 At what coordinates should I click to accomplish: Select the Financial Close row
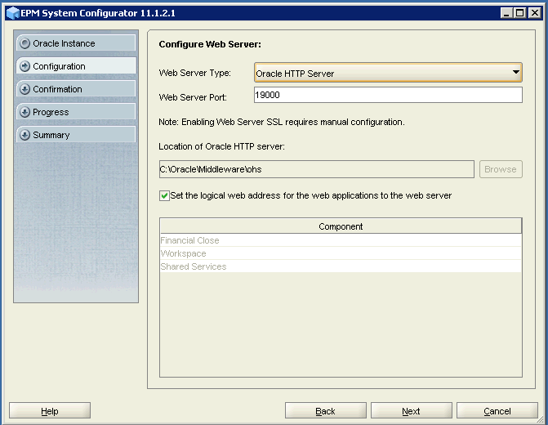point(341,240)
